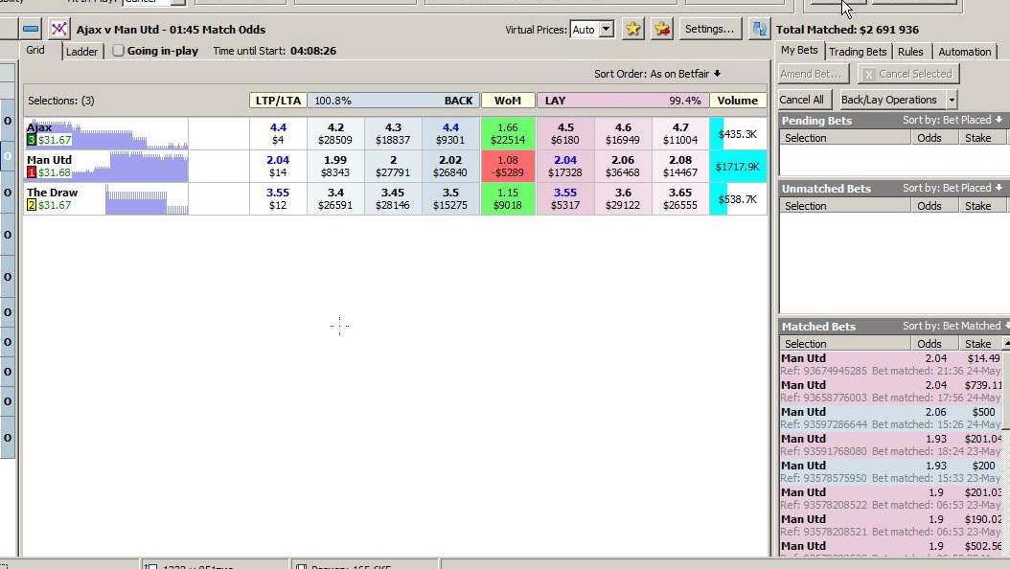Image resolution: width=1010 pixels, height=569 pixels.
Task: Click Man Utd volume bar $1717.9K
Action: click(738, 166)
